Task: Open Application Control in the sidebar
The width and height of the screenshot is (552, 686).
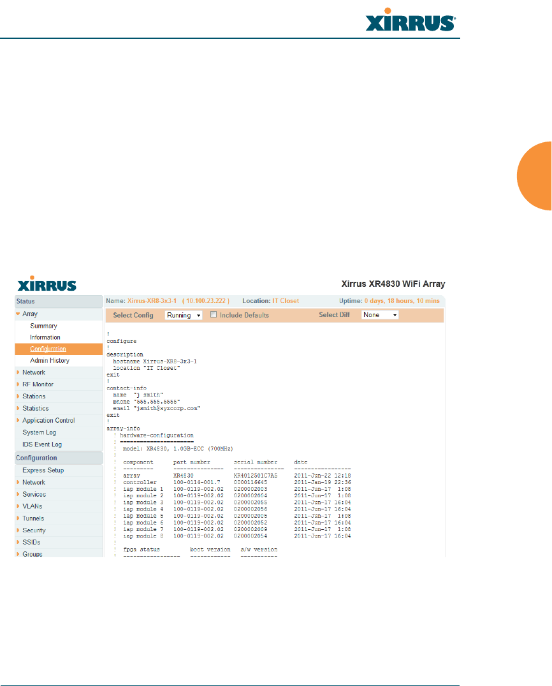Action: point(48,420)
